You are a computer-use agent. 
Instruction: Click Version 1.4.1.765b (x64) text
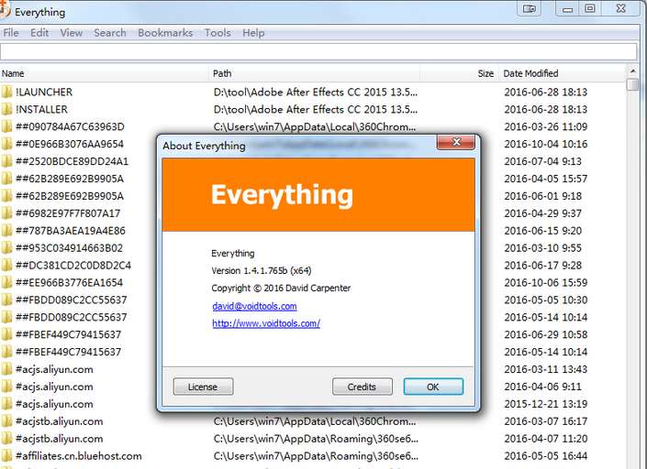(x=262, y=270)
